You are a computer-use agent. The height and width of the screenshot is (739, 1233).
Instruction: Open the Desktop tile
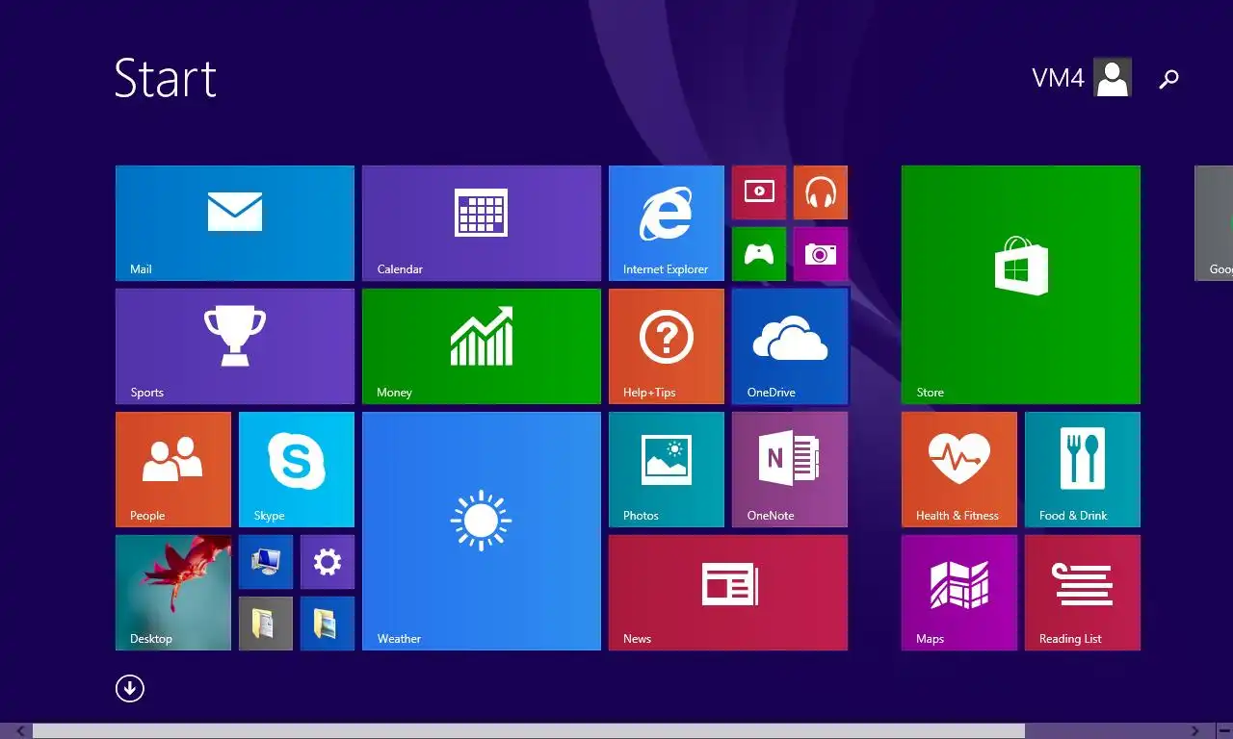(x=173, y=593)
